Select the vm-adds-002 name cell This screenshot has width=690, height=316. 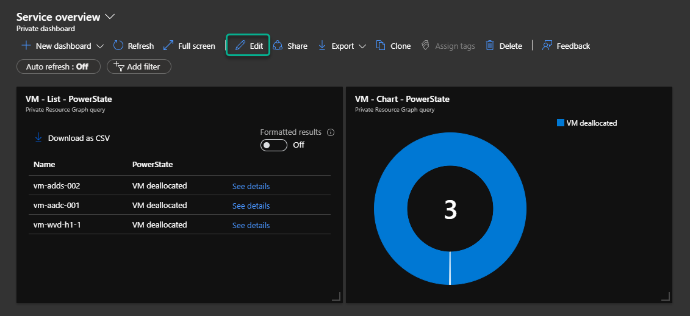pyautogui.click(x=57, y=185)
